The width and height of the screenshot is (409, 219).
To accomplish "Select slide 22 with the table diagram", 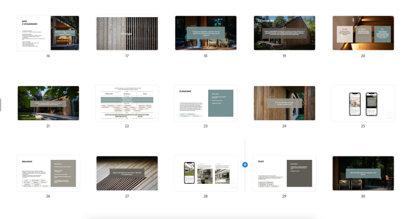I will 127,103.
